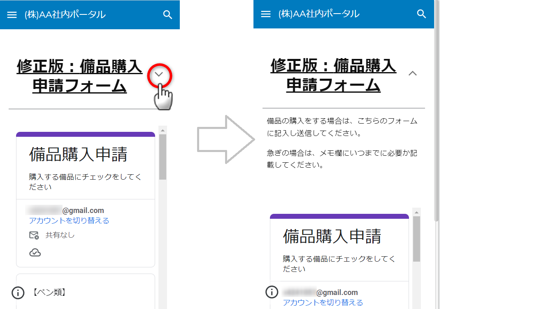The width and height of the screenshot is (553, 309).
Task: Click the up arrow of the right form scrollbar
Action: pos(416,212)
